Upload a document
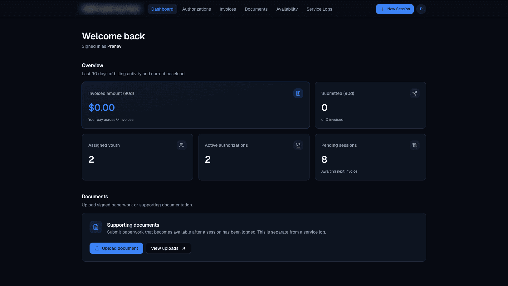This screenshot has height=286, width=508. (x=116, y=248)
